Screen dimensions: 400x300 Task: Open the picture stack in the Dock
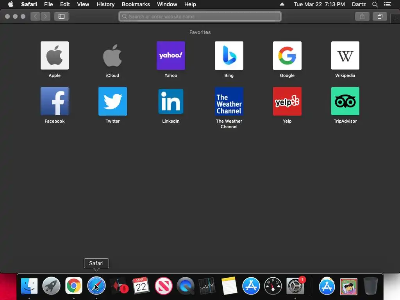[x=349, y=286]
